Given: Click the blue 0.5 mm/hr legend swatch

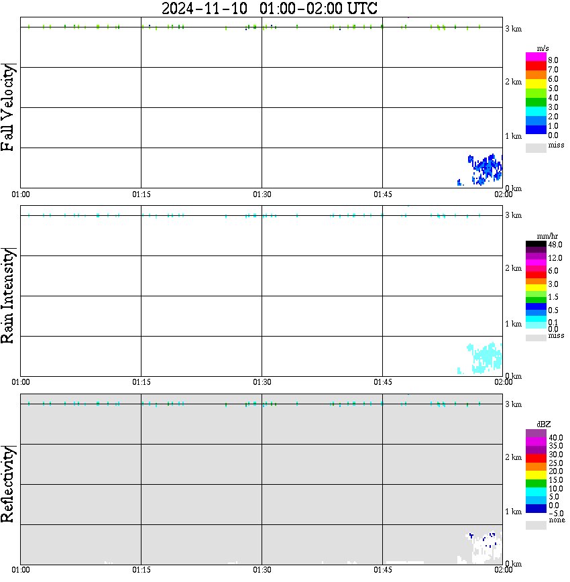Looking at the screenshot, I should coord(536,306).
